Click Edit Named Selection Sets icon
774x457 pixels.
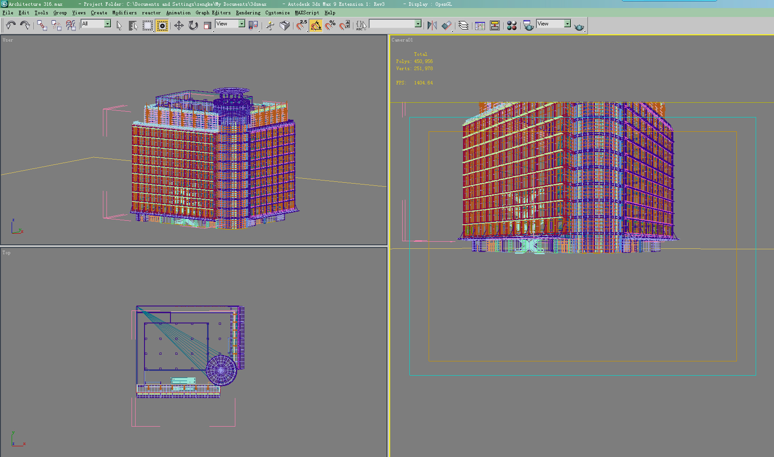point(361,25)
